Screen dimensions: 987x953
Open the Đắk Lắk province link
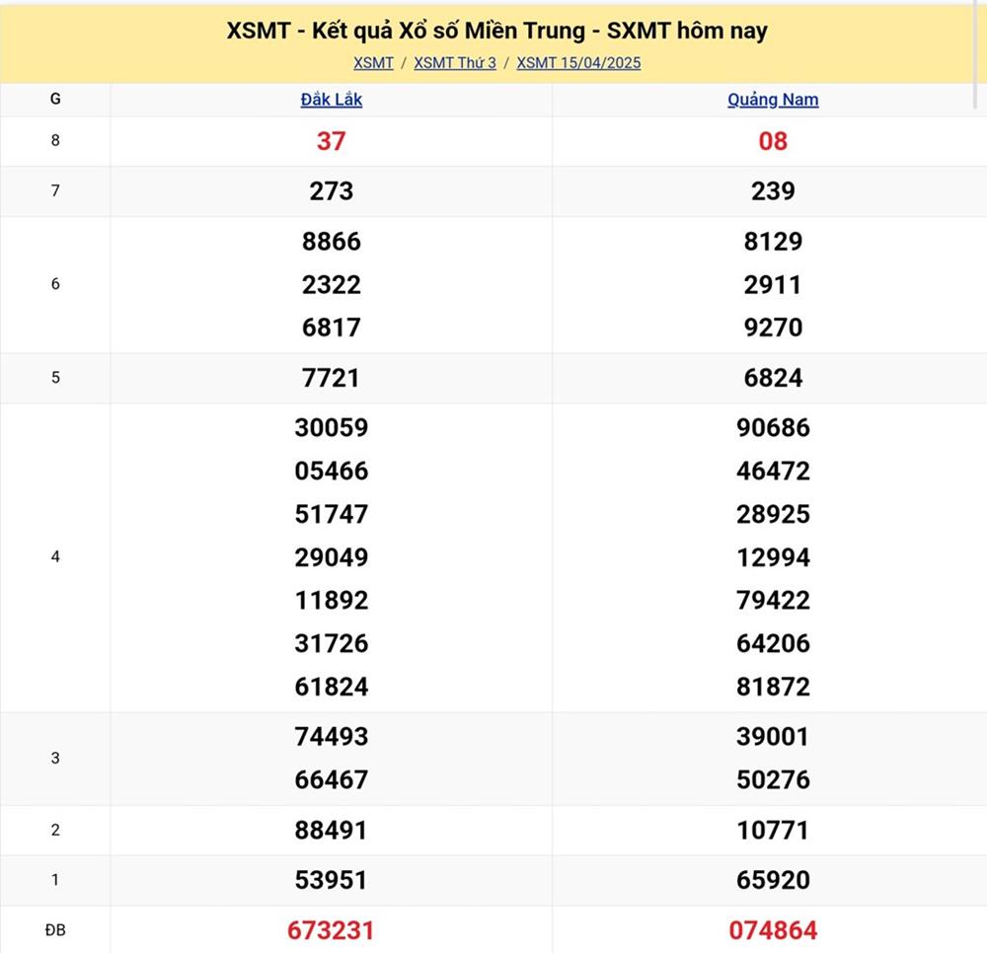click(331, 100)
